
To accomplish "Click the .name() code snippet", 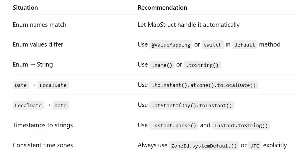I will click(x=162, y=65).
